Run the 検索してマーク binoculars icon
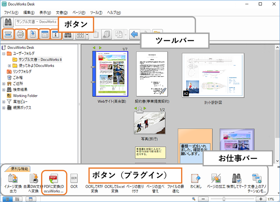 (236, 178)
